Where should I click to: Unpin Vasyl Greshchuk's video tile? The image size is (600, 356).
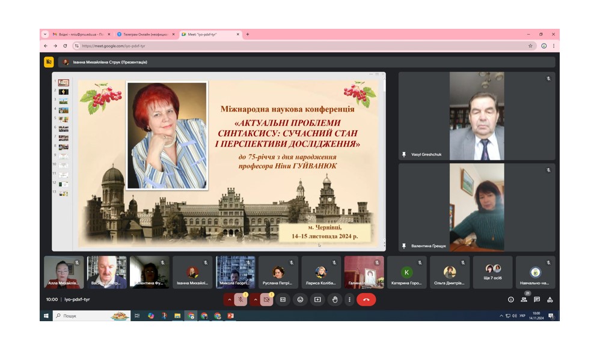point(403,154)
